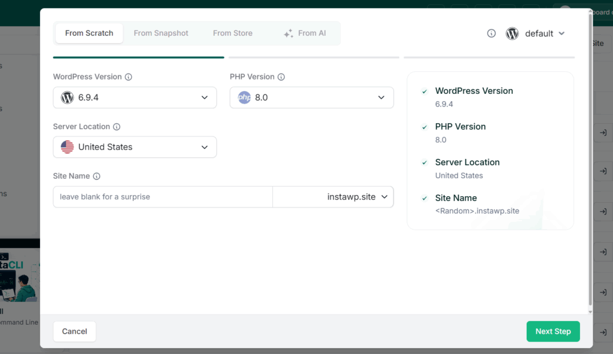
Task: Click the sparkle icon on From AI
Action: 289,33
